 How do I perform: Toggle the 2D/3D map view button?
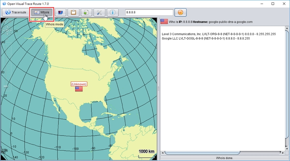(60, 12)
